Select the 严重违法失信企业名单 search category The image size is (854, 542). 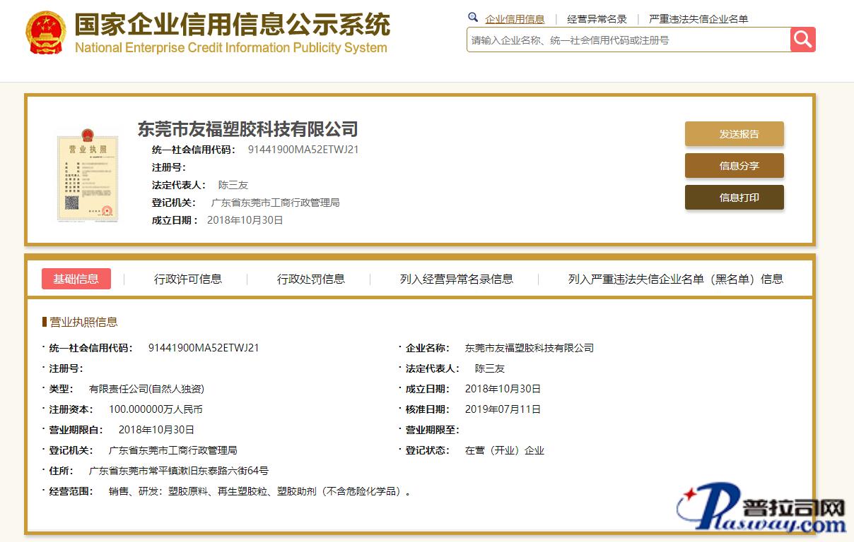coord(698,19)
